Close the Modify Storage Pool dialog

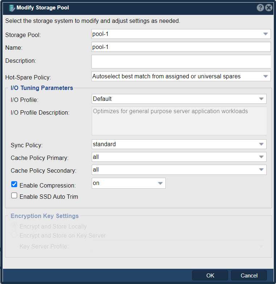click(x=269, y=8)
